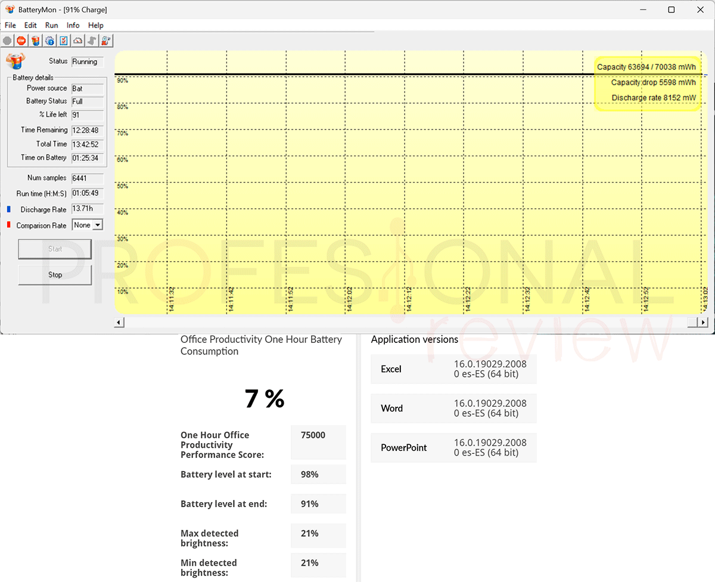Screen dimensions: 715x582
Task: Click 'Discharge rate 8152 mW' overlay text
Action: point(654,98)
